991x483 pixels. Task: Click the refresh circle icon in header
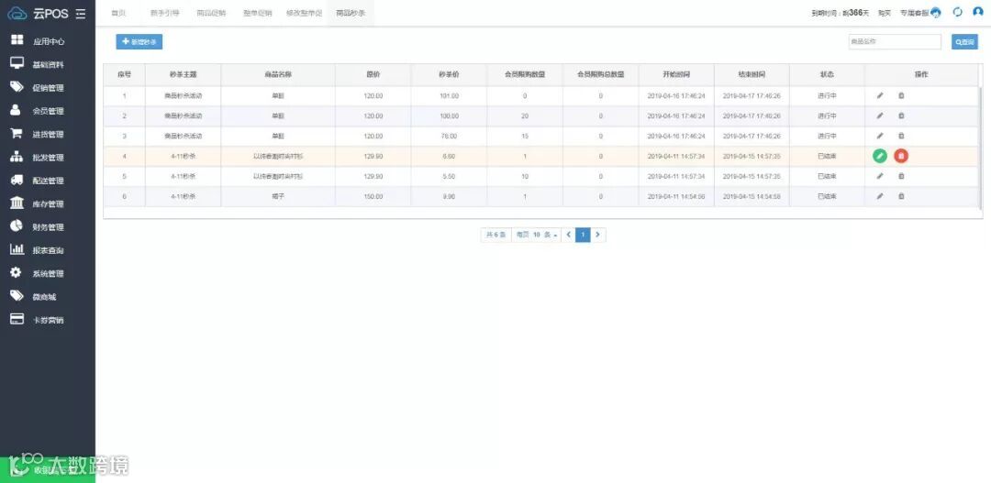tap(957, 12)
